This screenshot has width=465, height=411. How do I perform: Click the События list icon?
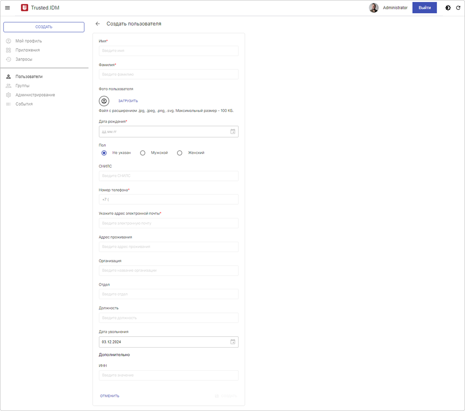pos(9,104)
